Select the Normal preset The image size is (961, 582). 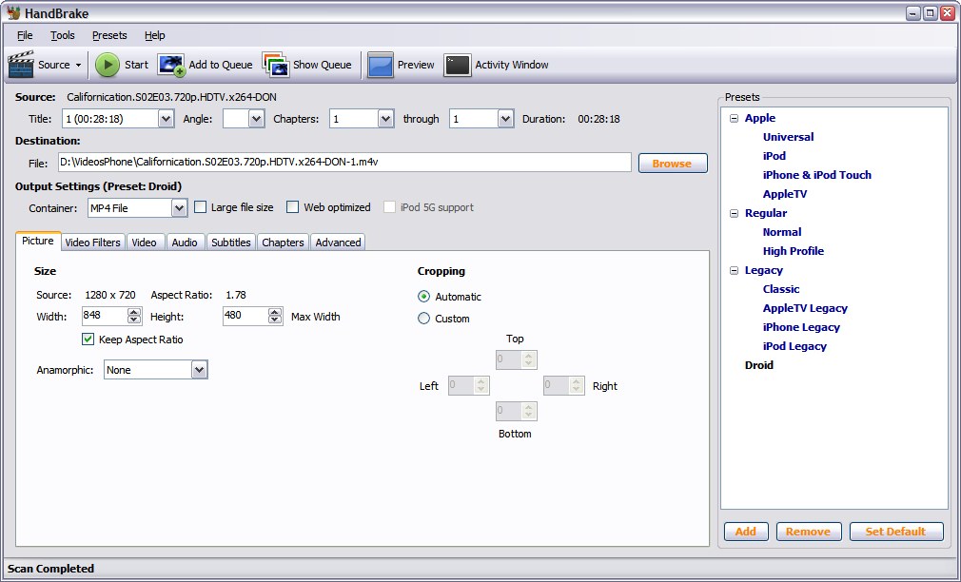782,232
